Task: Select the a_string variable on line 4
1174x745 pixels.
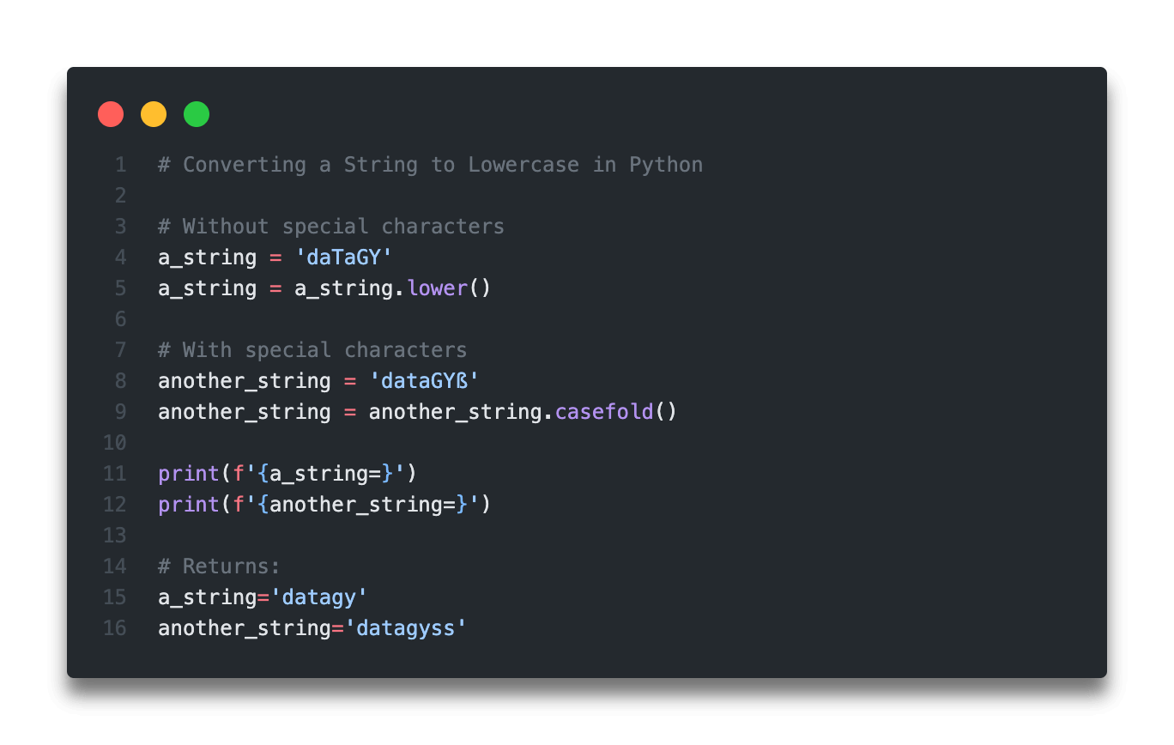Action: [x=206, y=257]
